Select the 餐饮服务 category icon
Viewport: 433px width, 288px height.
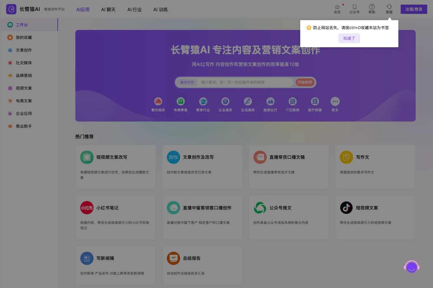[x=158, y=101]
